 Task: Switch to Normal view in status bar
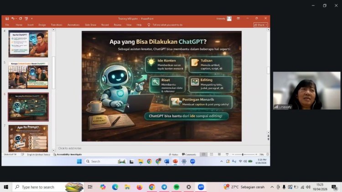tap(204, 155)
